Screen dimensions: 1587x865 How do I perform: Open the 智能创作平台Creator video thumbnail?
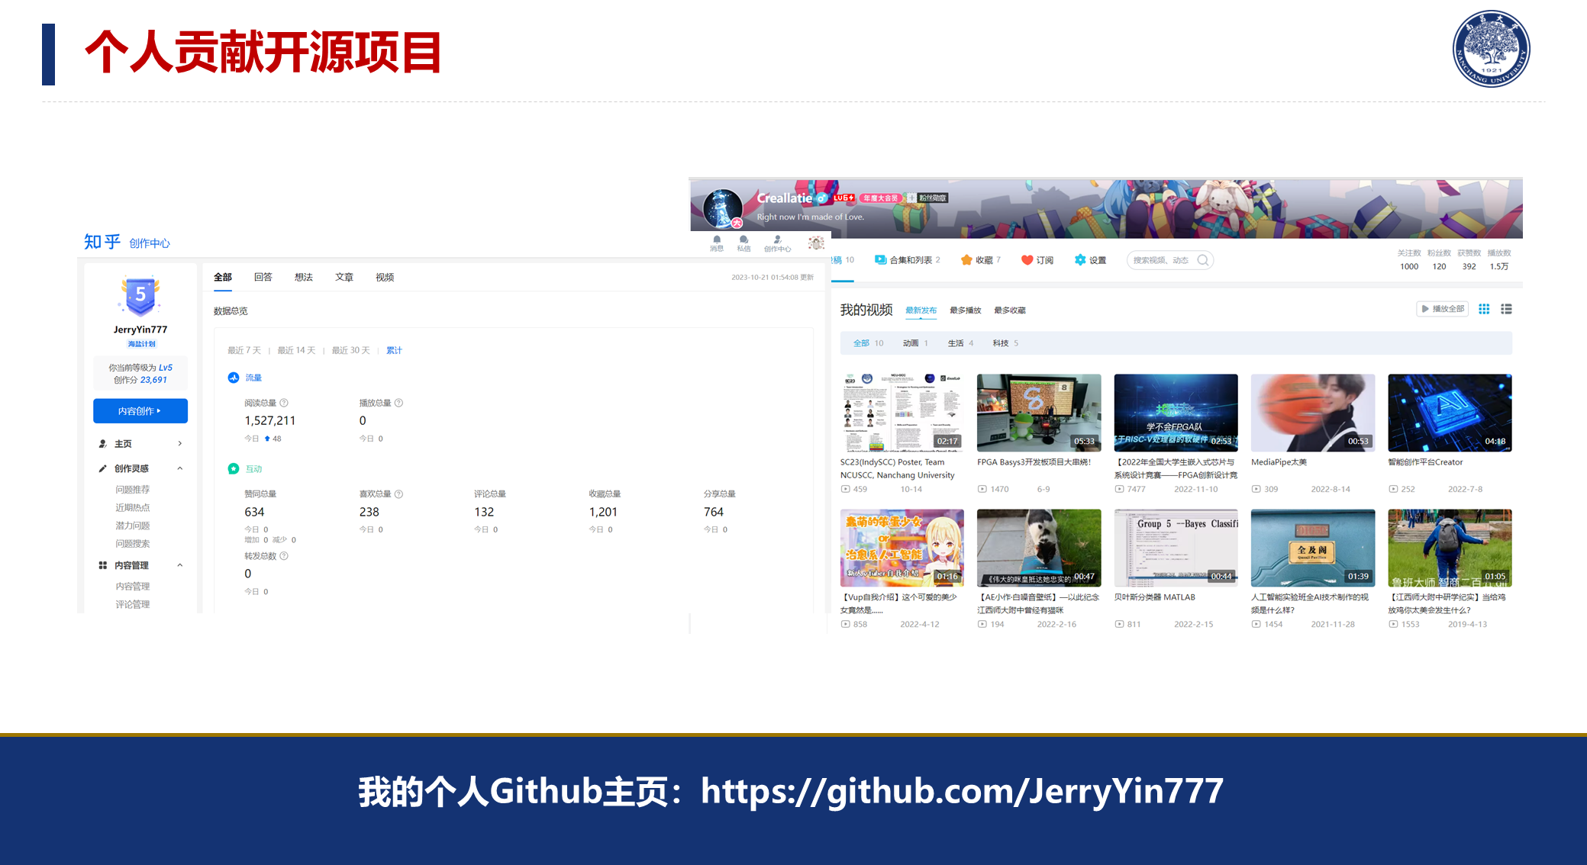[1450, 413]
